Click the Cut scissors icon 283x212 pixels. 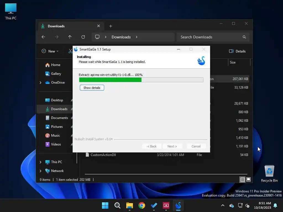pyautogui.click(x=70, y=51)
